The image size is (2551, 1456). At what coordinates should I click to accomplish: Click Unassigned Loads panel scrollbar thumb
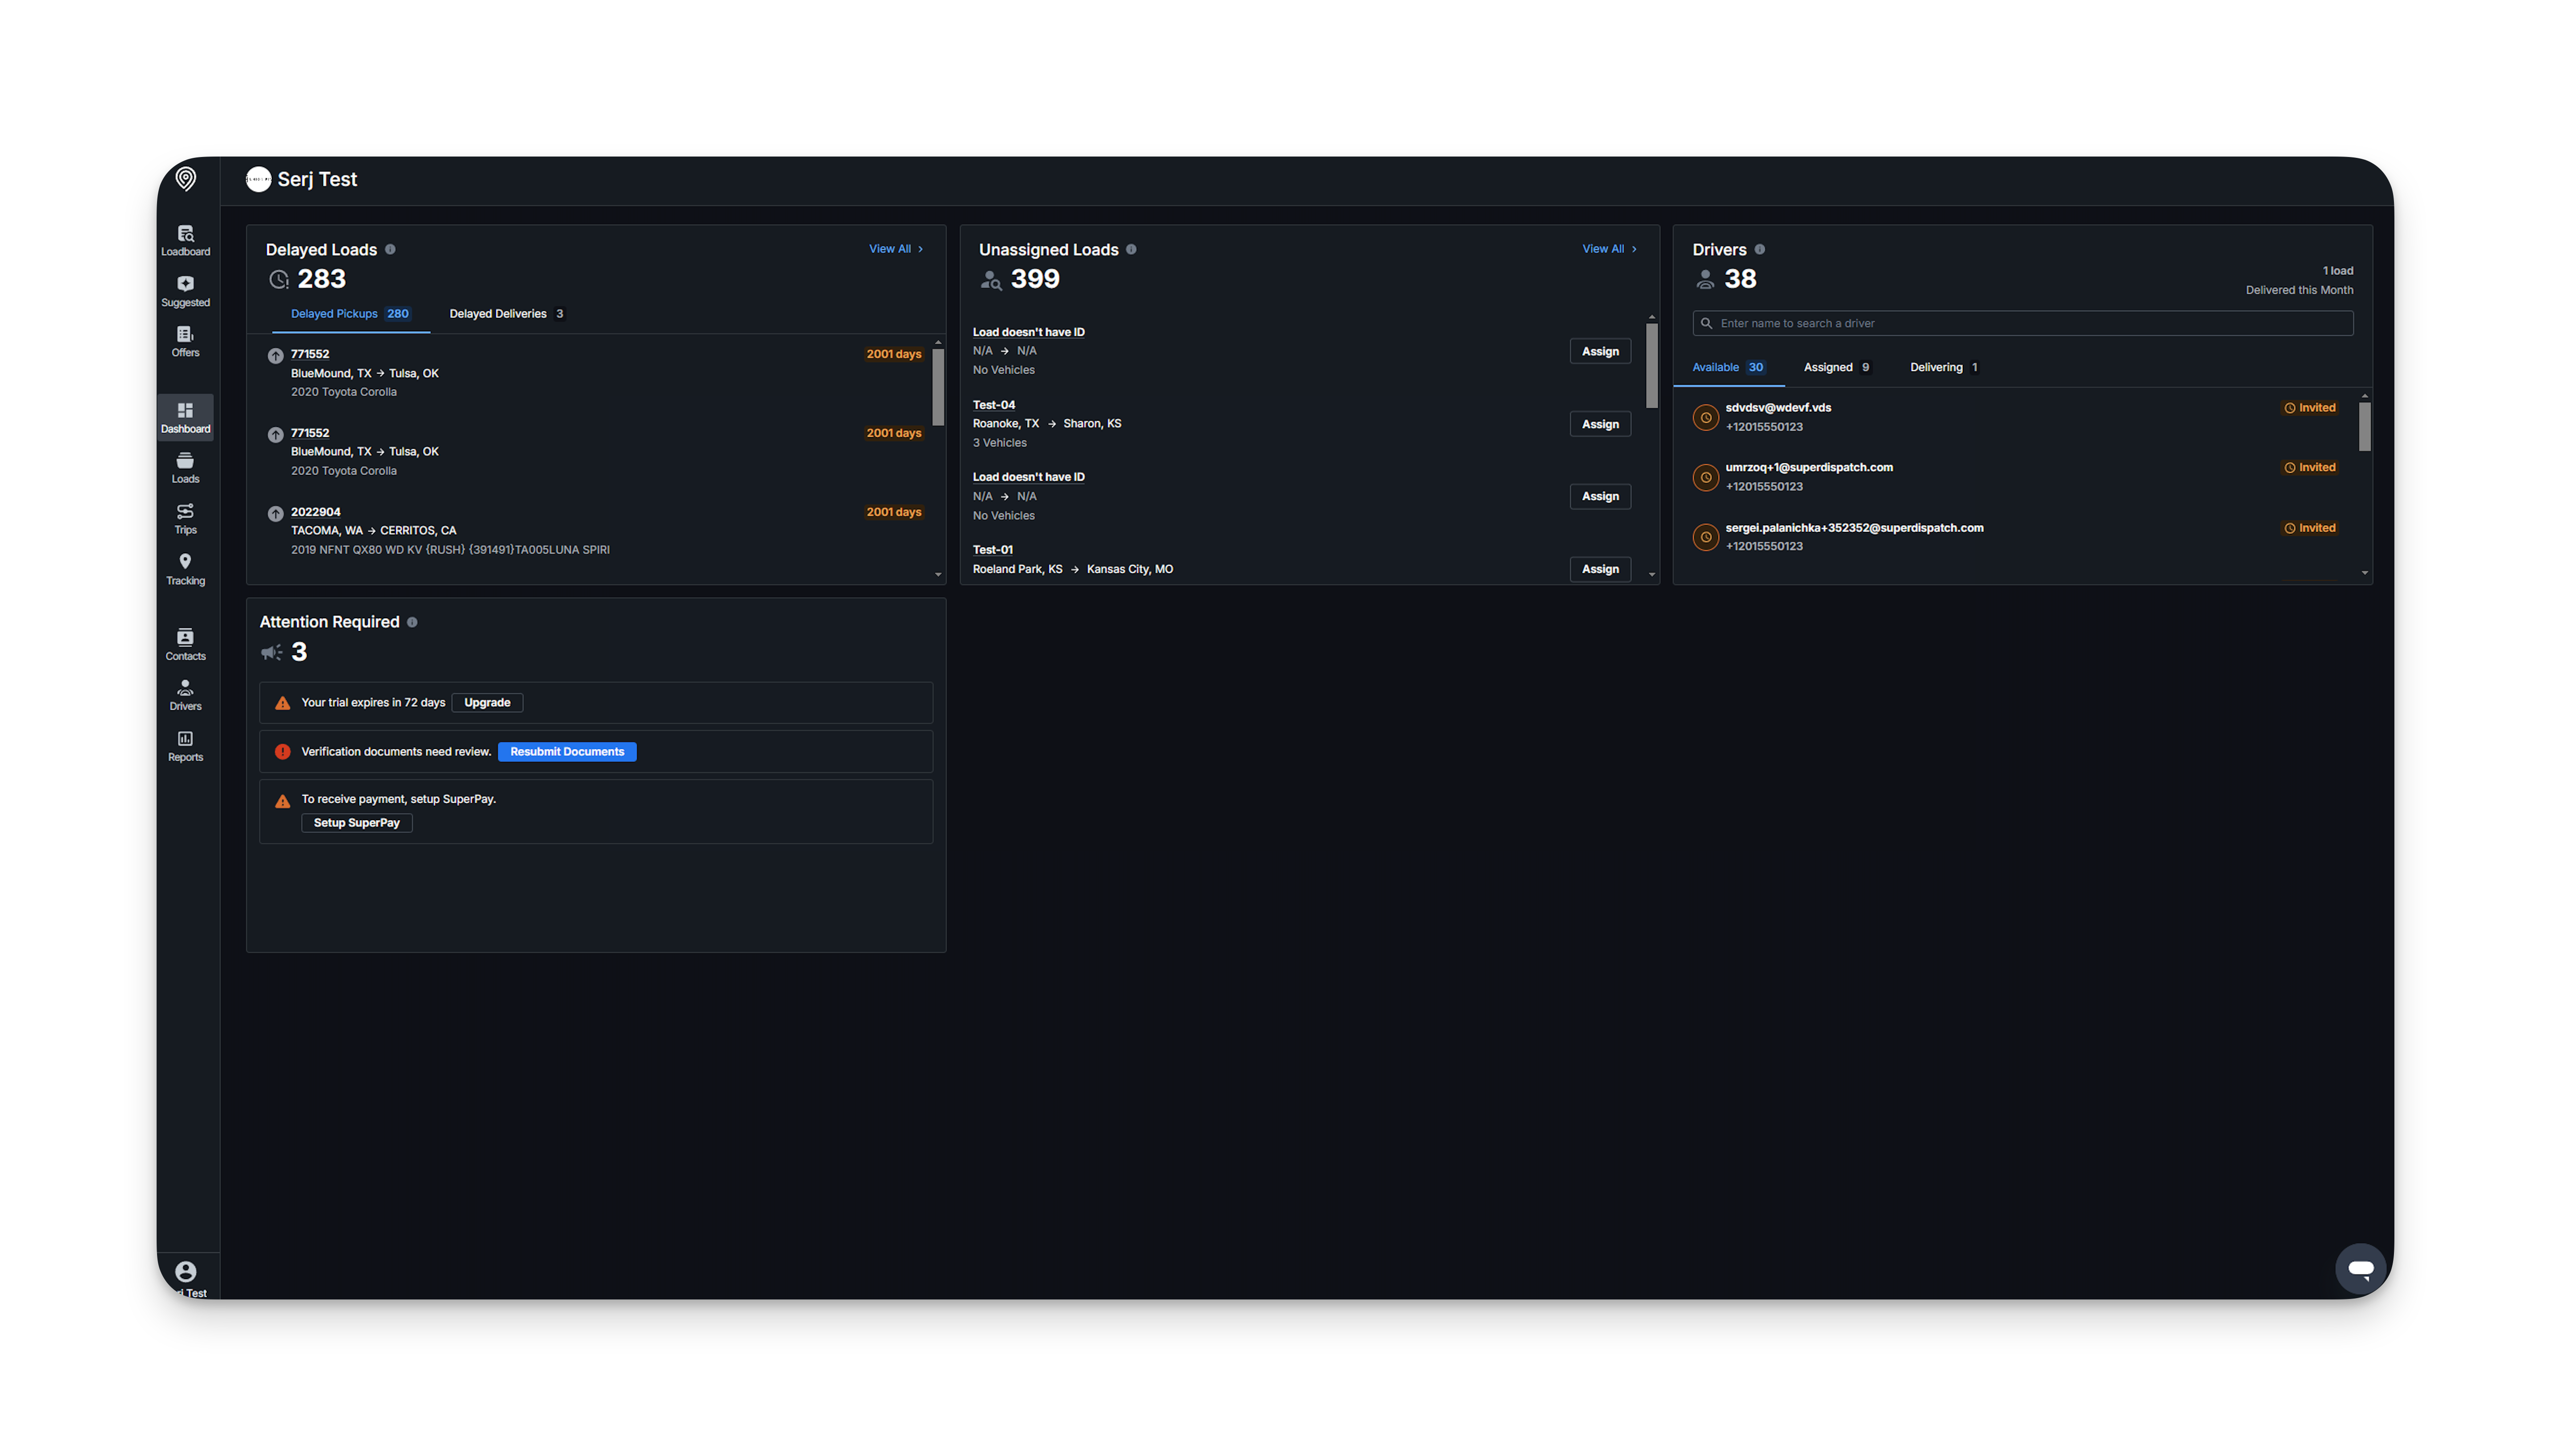tap(1651, 365)
